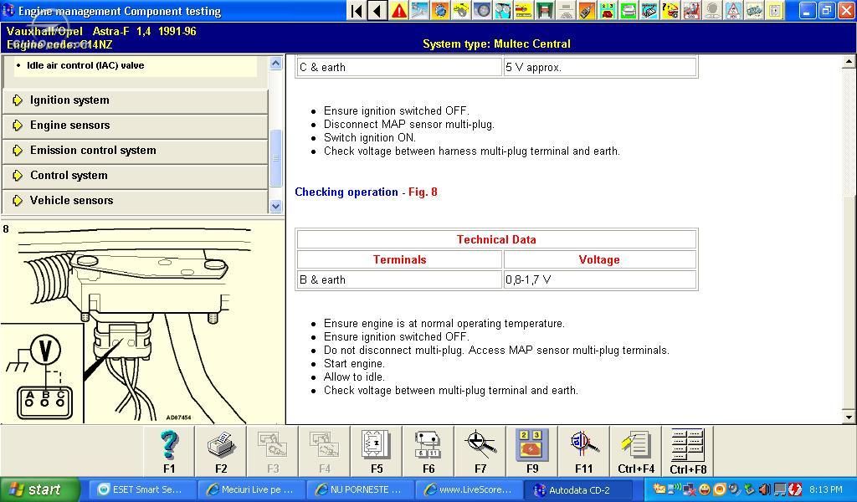Viewport: 857px width, 502px height.
Task: Open notes with the Ctrl+F4 button
Action: tap(636, 451)
